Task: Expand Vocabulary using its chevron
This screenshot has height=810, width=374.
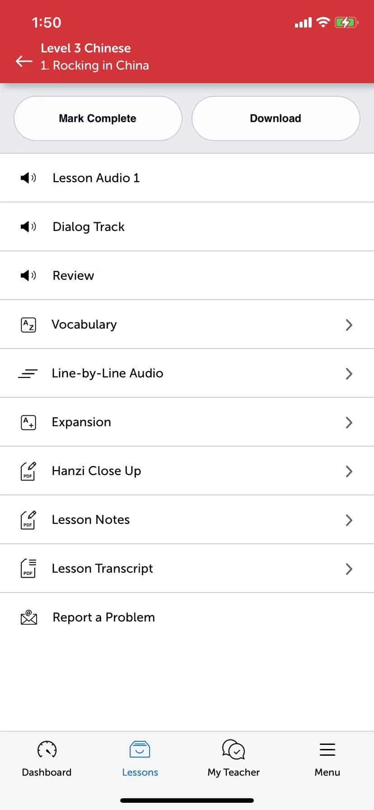Action: click(x=349, y=325)
